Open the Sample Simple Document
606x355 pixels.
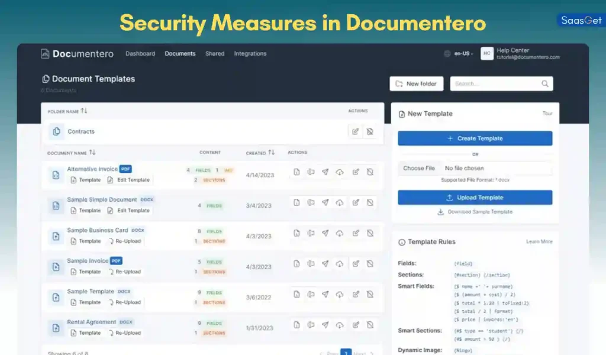coord(102,200)
